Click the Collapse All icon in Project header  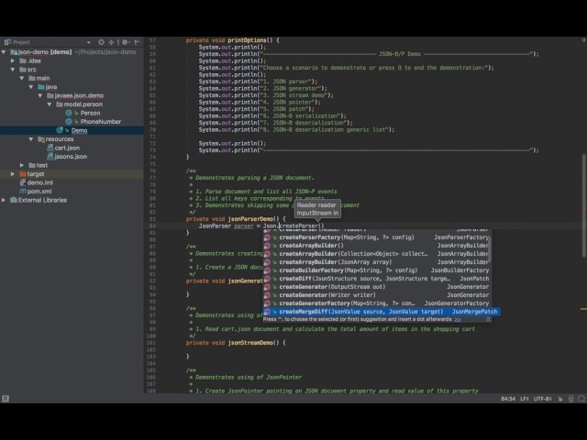tap(111, 42)
